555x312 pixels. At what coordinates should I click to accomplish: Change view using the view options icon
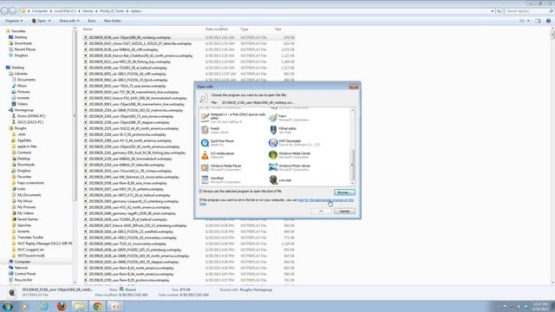click(522, 21)
